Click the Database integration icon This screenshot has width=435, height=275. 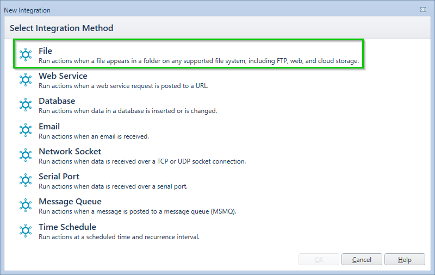(x=26, y=105)
